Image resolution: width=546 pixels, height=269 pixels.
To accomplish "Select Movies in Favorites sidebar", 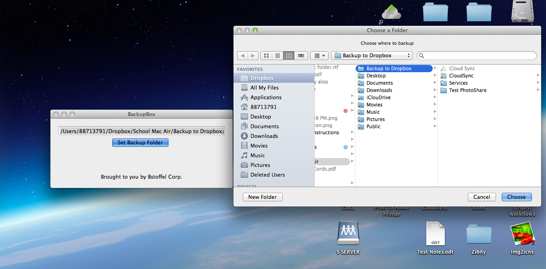I will click(x=274, y=146).
